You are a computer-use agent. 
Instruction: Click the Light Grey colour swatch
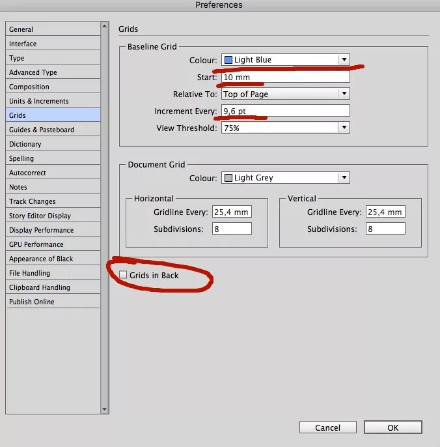pyautogui.click(x=228, y=178)
